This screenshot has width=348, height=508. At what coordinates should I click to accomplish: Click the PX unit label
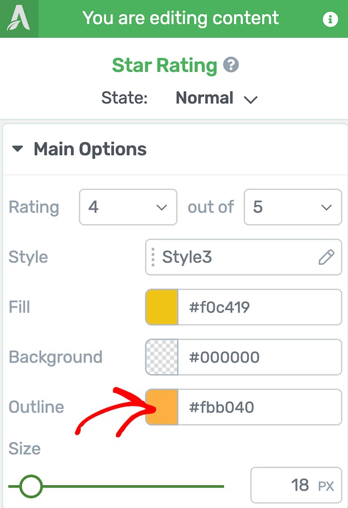pos(326,486)
